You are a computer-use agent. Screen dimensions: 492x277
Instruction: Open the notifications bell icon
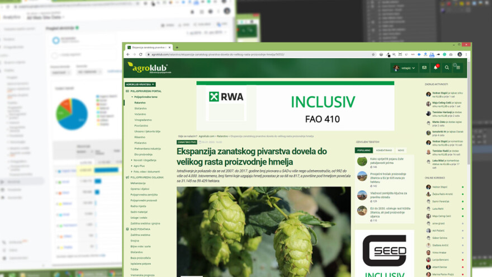pyautogui.click(x=436, y=68)
